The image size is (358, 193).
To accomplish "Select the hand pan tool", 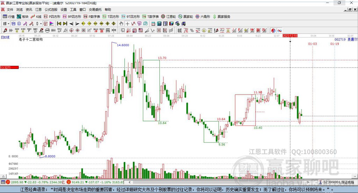I will click(x=121, y=24).
